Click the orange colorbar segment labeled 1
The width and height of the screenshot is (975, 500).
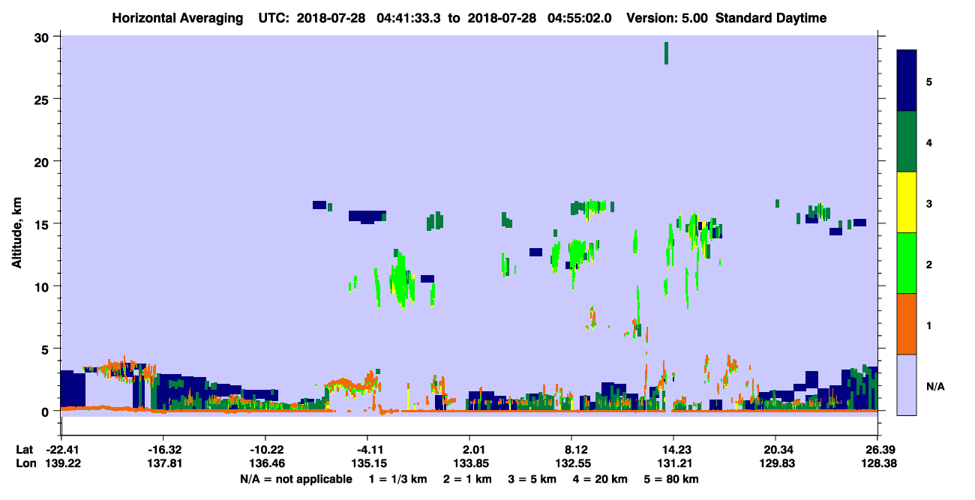907,324
